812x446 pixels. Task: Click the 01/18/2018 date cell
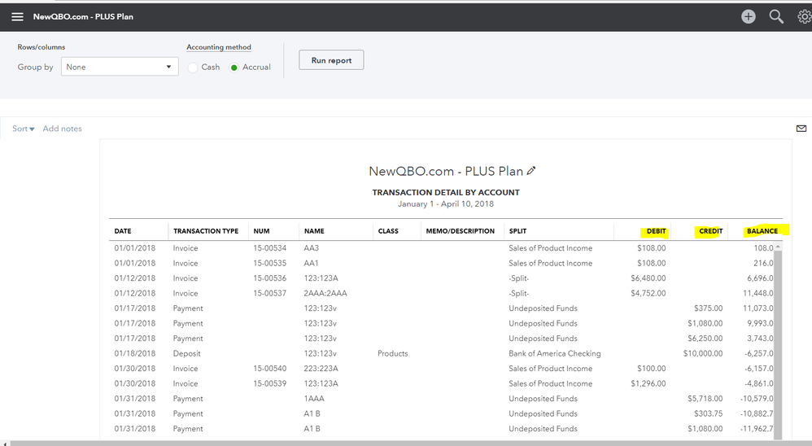click(134, 353)
